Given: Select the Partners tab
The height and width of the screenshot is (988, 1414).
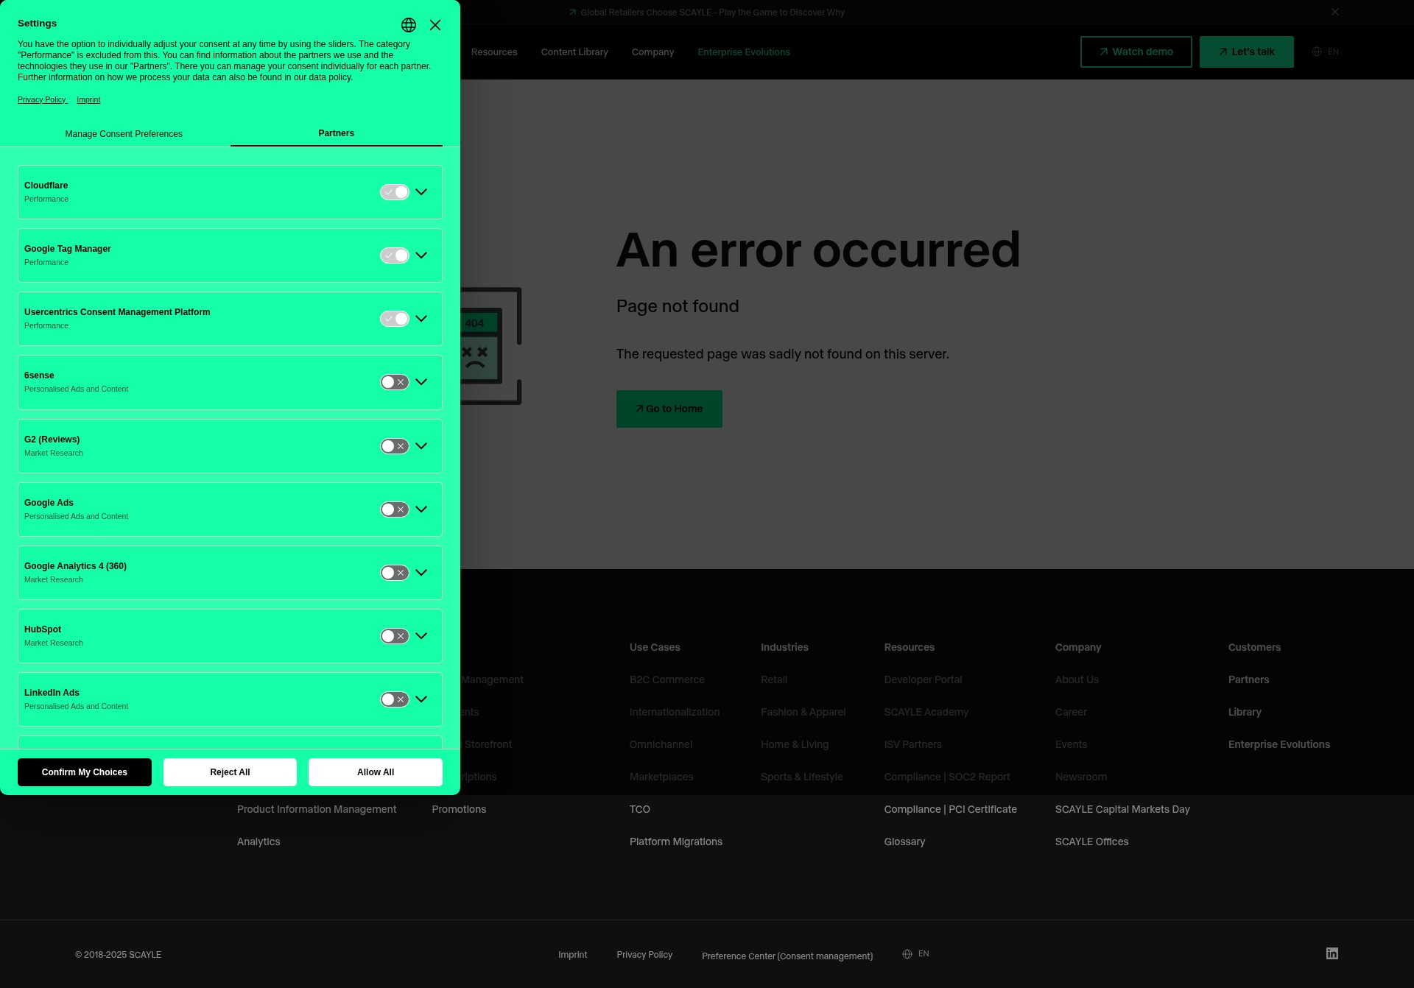Looking at the screenshot, I should point(337,133).
